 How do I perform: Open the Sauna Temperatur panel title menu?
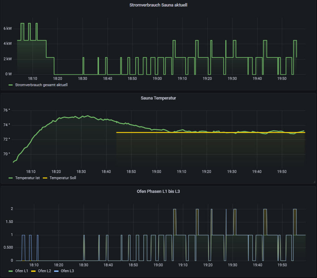click(x=158, y=98)
